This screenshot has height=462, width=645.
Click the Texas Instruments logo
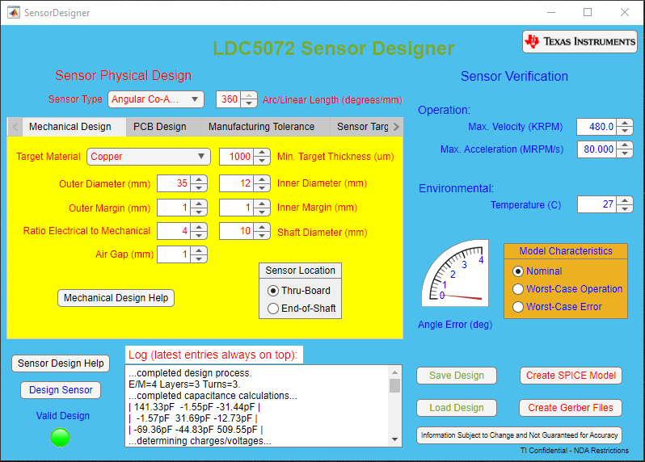pyautogui.click(x=580, y=42)
